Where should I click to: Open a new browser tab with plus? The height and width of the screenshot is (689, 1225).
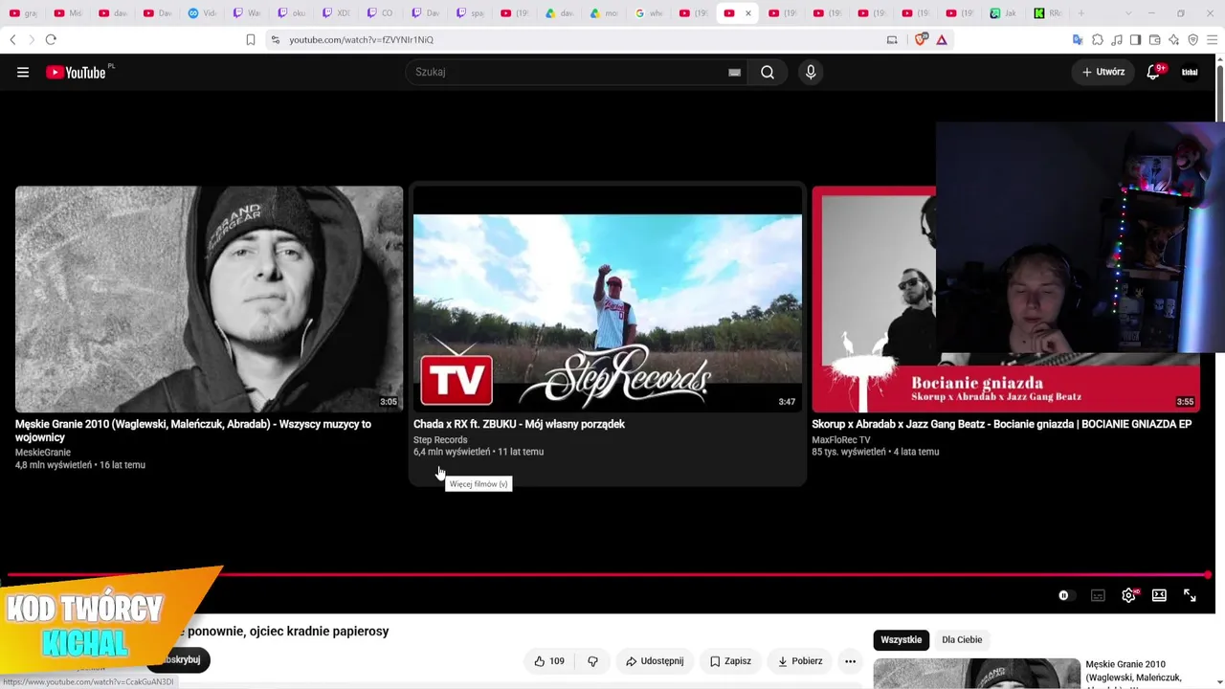click(x=1081, y=13)
